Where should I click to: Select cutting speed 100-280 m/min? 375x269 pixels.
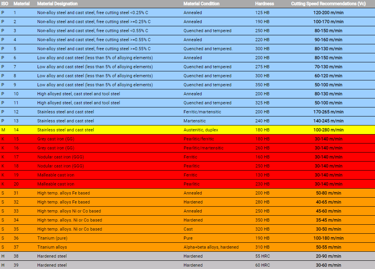(328, 130)
